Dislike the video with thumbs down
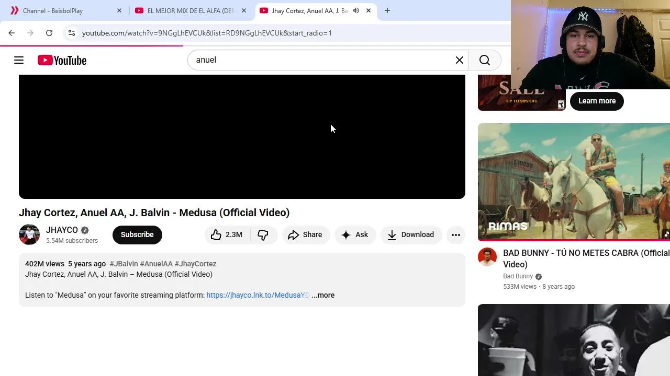Image resolution: width=670 pixels, height=376 pixels. click(x=263, y=234)
